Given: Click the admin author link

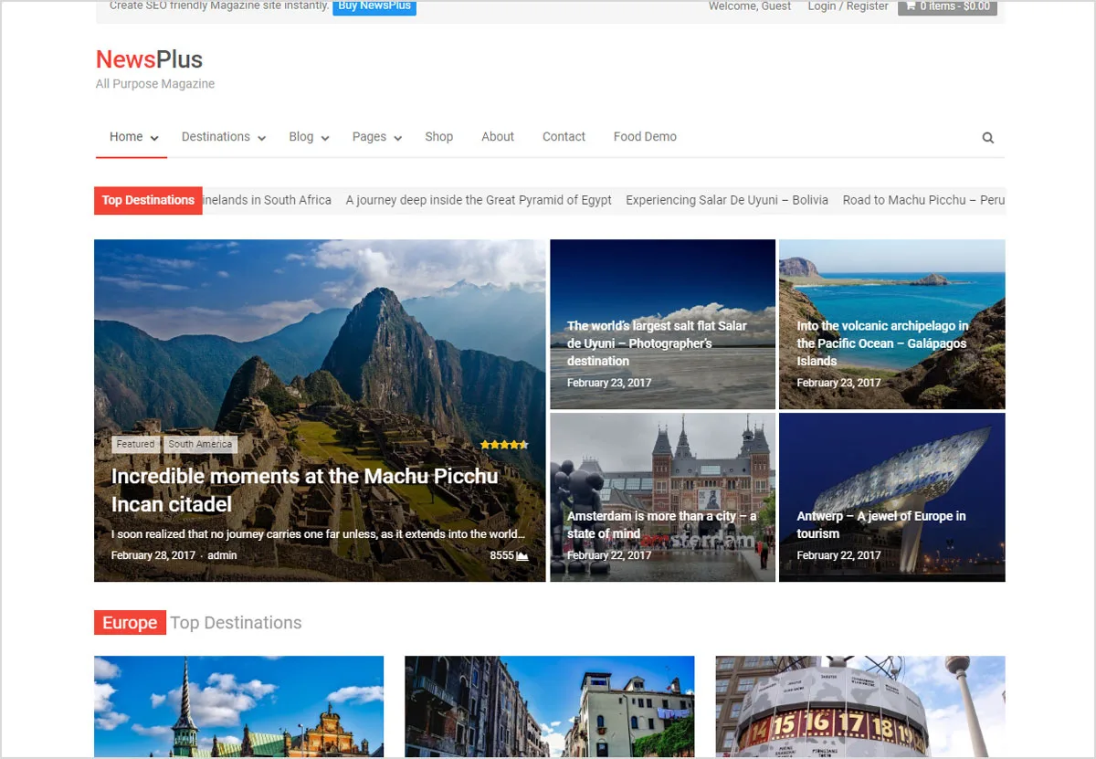Looking at the screenshot, I should point(222,555).
